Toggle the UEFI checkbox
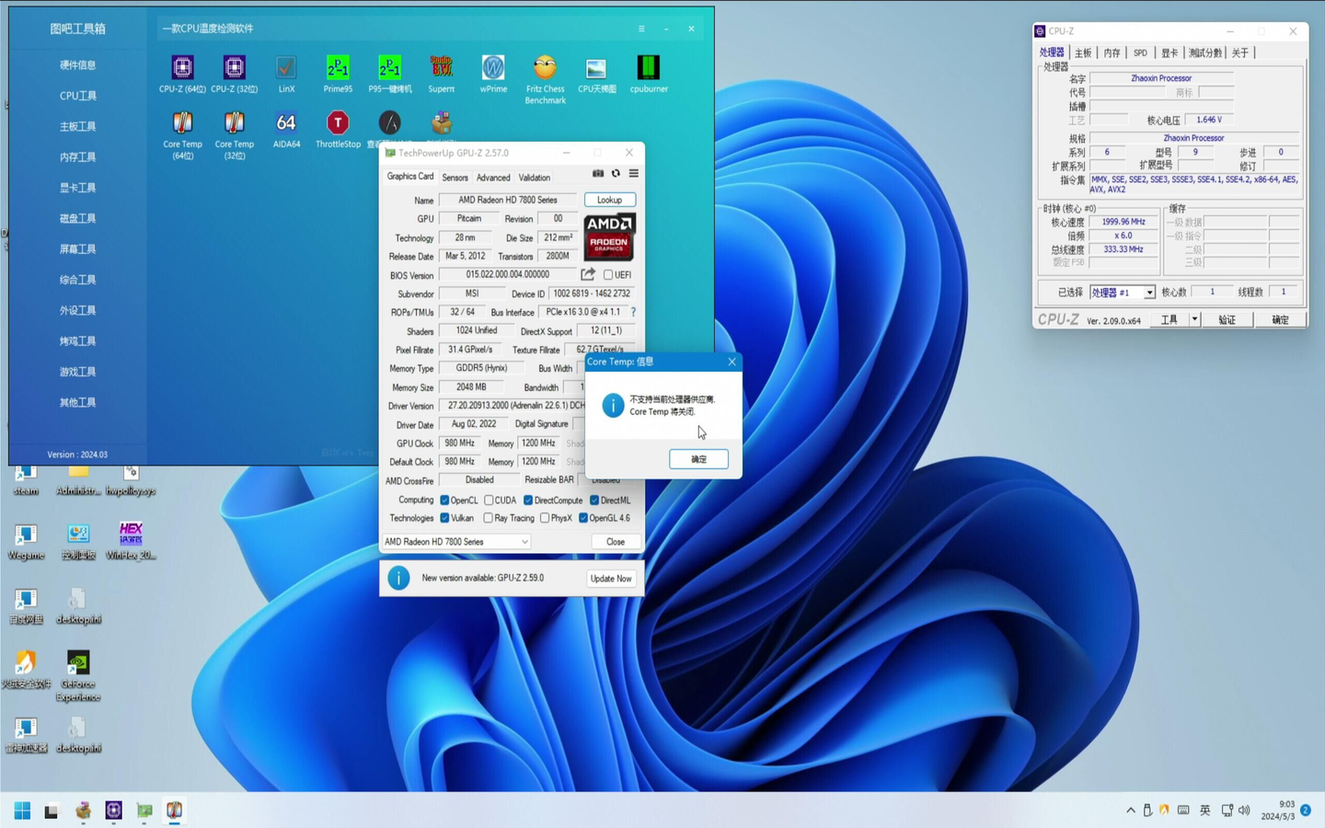The height and width of the screenshot is (828, 1325). pos(608,275)
